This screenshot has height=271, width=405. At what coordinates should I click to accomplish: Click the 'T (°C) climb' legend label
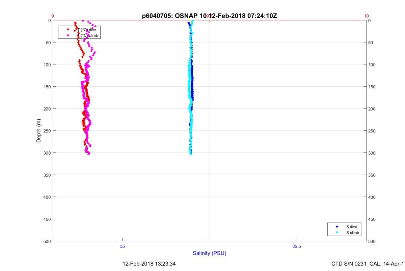[88, 35]
